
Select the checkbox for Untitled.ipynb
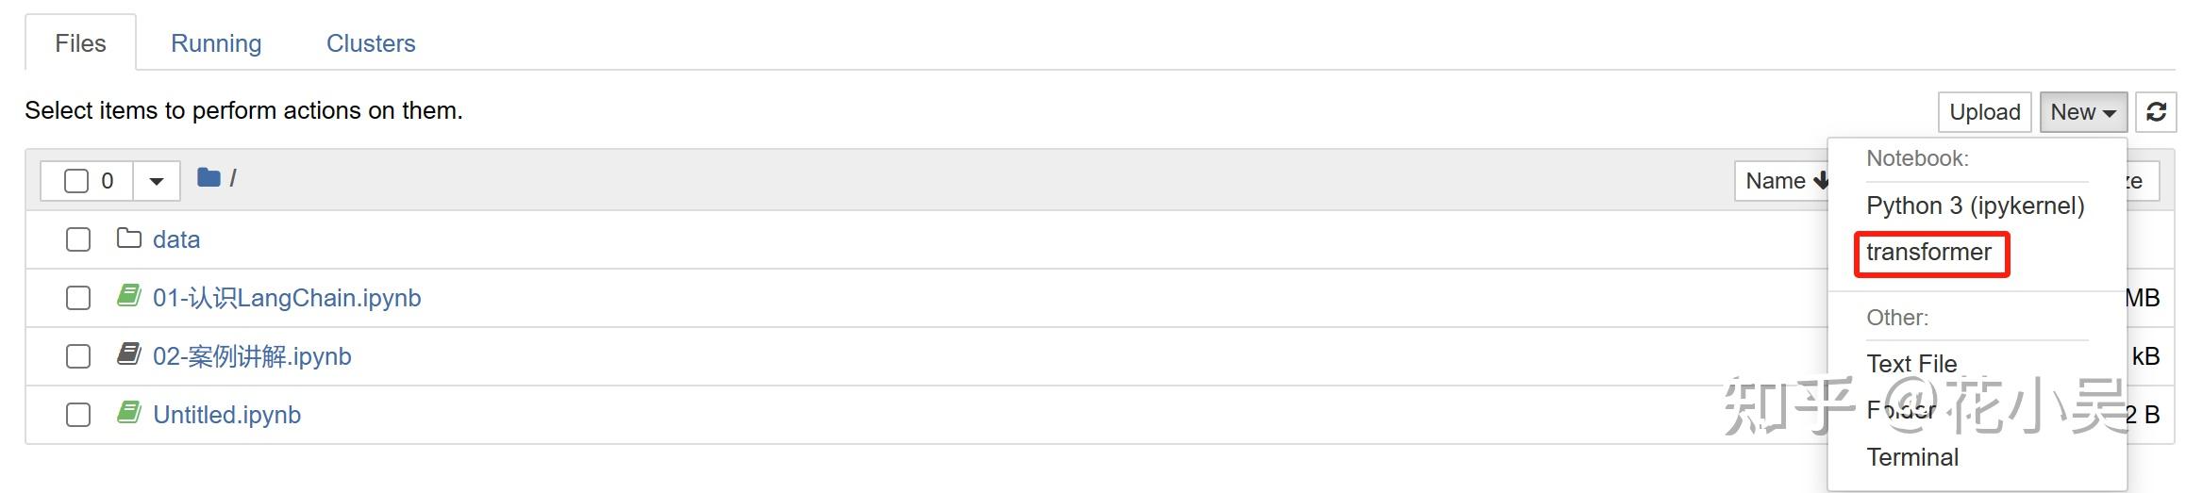(x=78, y=415)
